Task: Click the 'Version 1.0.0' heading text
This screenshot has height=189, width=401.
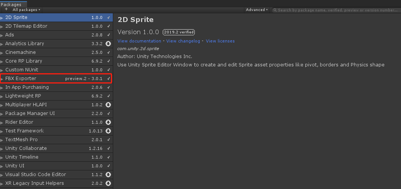Action: pos(138,32)
